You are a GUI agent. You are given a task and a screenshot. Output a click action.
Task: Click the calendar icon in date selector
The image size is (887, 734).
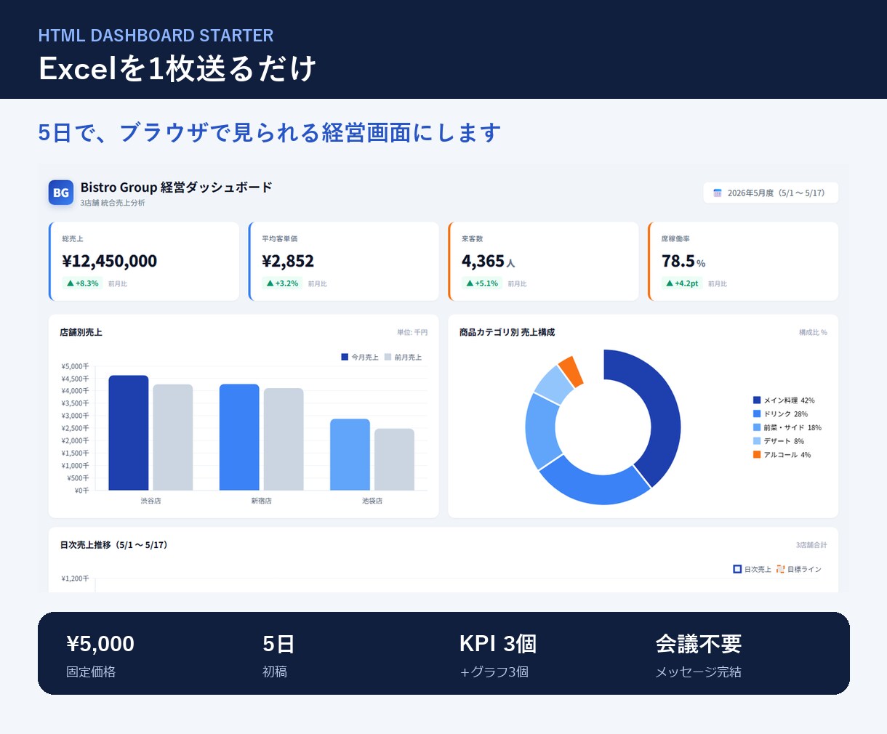[x=718, y=193]
